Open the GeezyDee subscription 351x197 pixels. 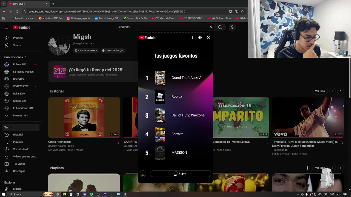pyautogui.click(x=21, y=79)
